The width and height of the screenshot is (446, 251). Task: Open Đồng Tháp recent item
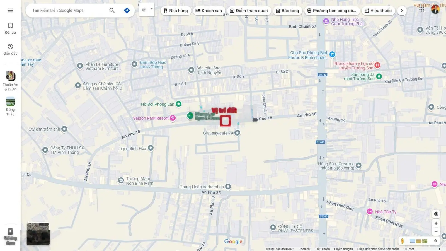click(x=10, y=107)
